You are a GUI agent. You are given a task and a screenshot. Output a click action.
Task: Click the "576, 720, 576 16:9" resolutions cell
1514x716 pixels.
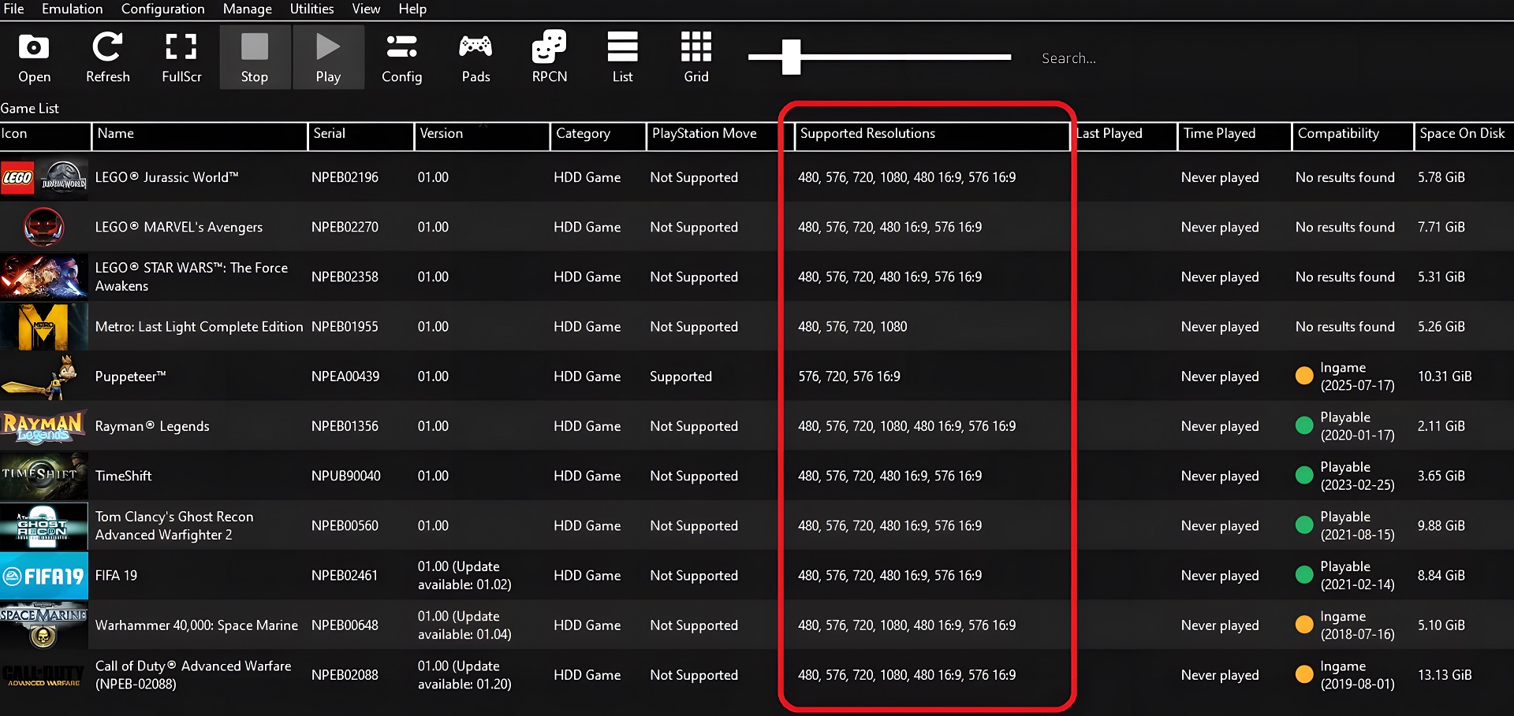849,377
